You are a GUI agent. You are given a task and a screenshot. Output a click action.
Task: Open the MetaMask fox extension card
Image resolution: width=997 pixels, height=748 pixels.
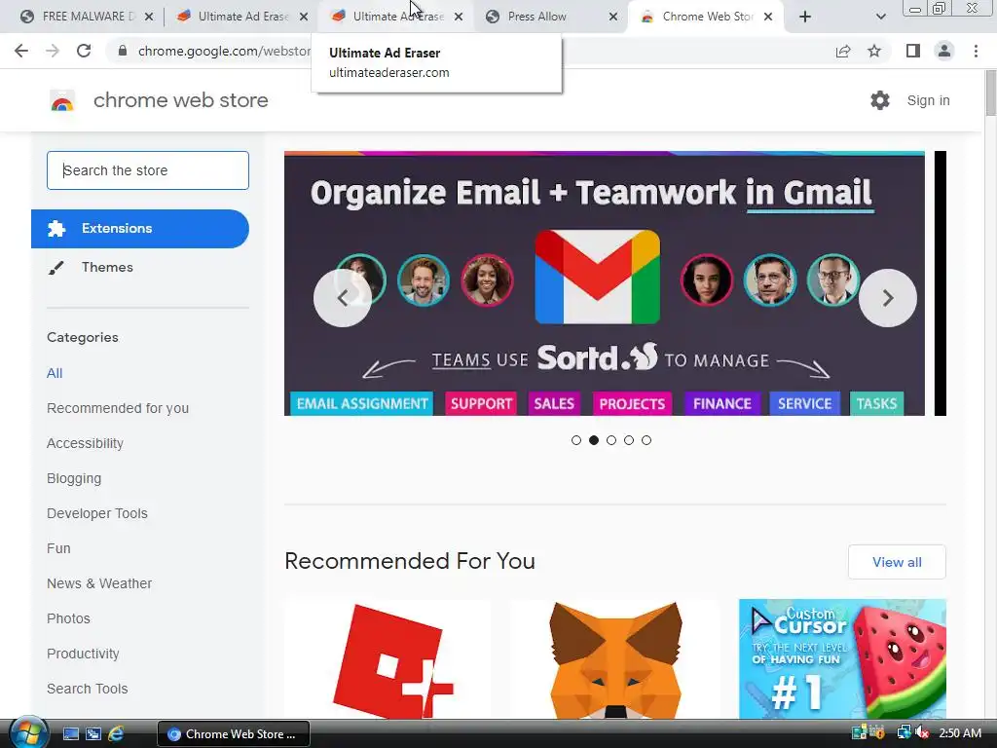pyautogui.click(x=615, y=659)
